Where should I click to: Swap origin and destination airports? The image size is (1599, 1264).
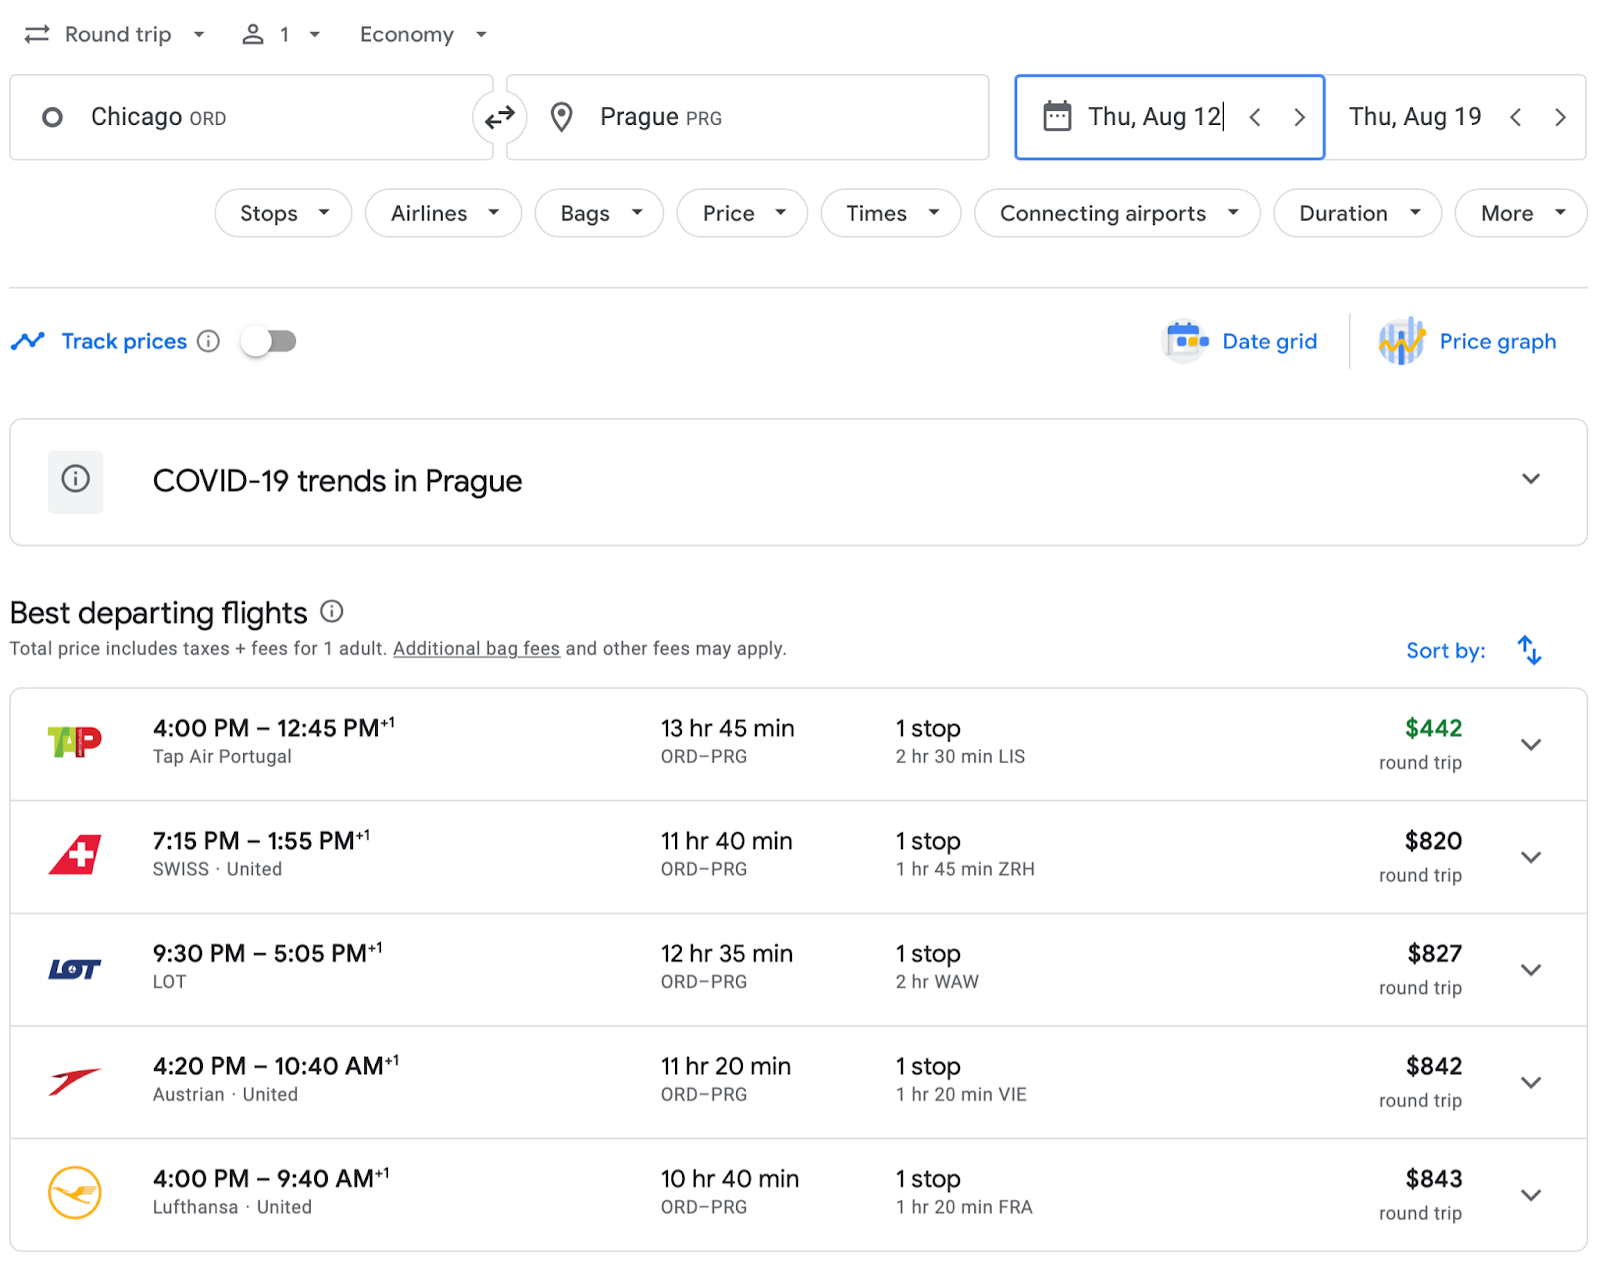[x=499, y=117]
